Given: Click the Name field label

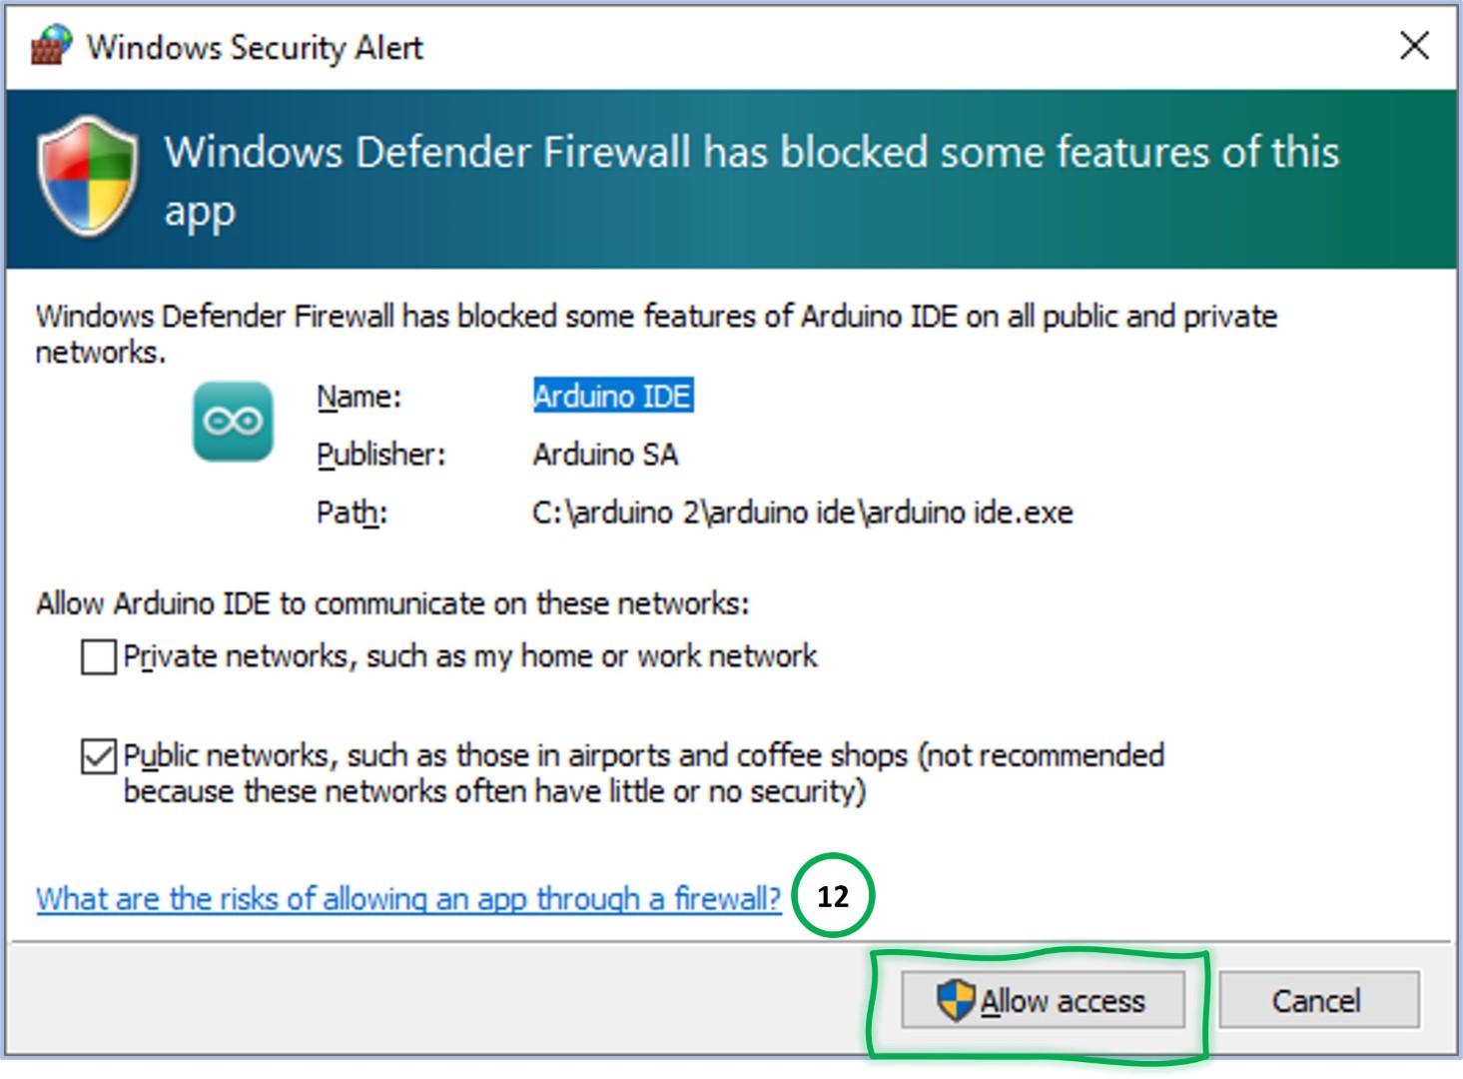Looking at the screenshot, I should (359, 397).
